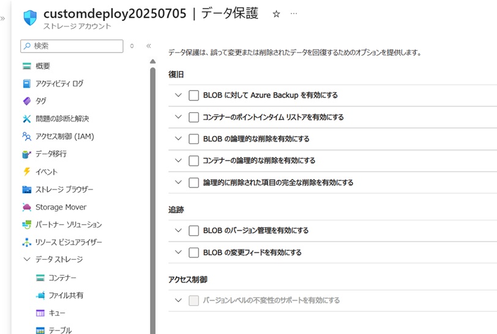
Task: Tick BLOB の論理的な削除を有効にする checkbox
Action: point(193,139)
